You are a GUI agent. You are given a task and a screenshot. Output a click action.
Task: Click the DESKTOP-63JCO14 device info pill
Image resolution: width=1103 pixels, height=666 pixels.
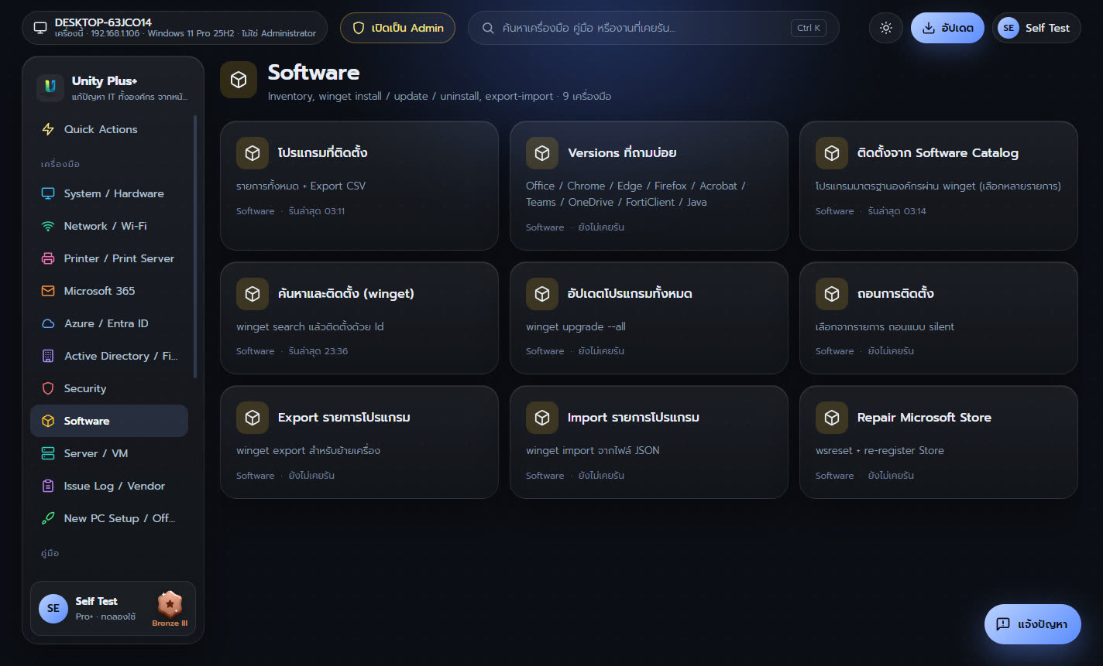point(174,28)
